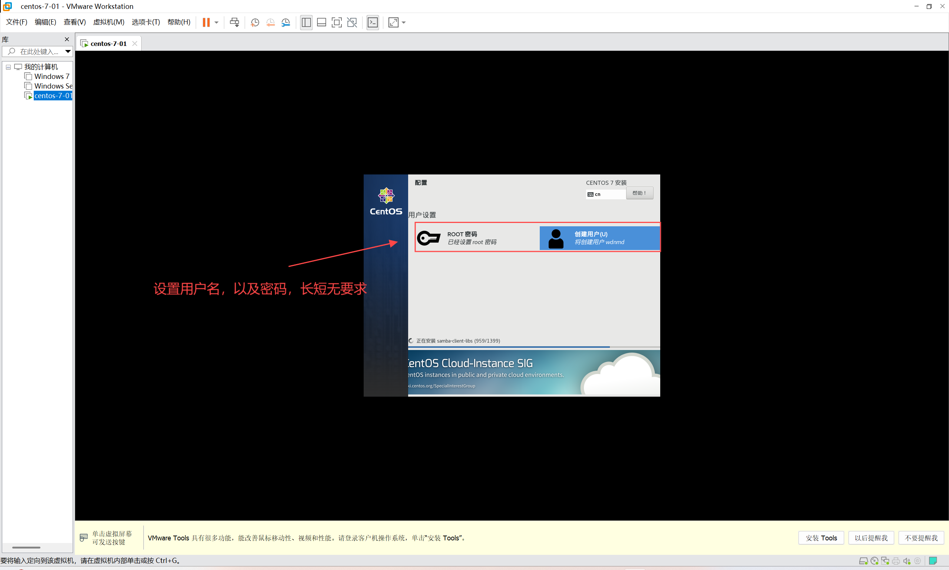Screen dimensions: 949x570
Task: Open the power options dropdown arrow
Action: pyautogui.click(x=217, y=22)
